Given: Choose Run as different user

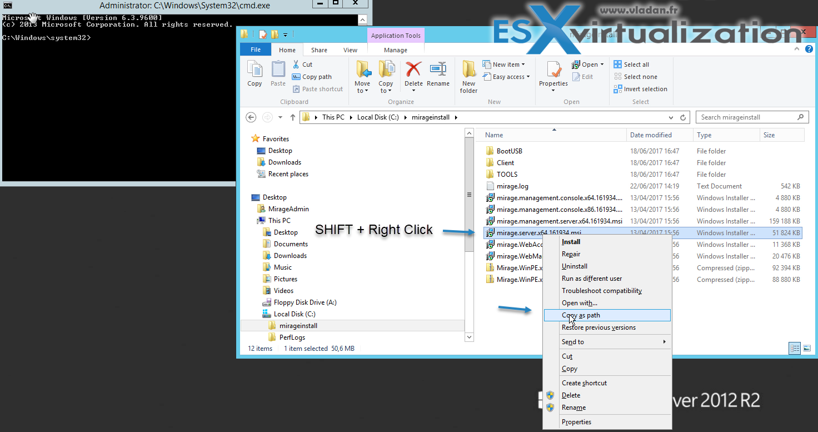Looking at the screenshot, I should 607,279.
